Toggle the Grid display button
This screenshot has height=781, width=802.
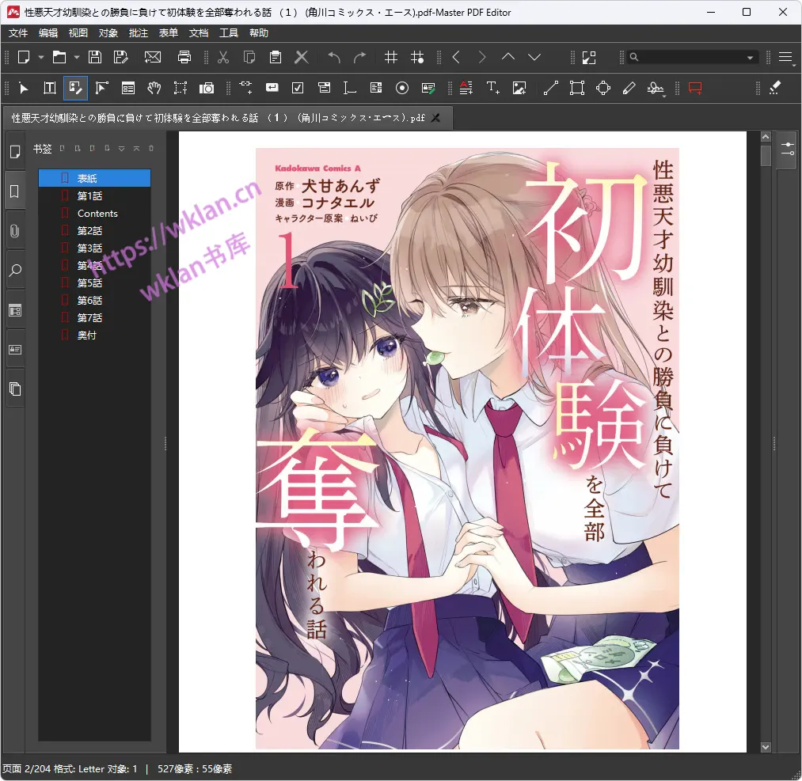pyautogui.click(x=390, y=57)
